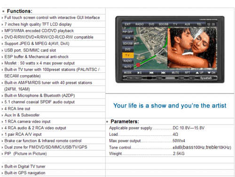Screen dimensions: 235x177
Task: Tap the AUX button in the side menu
Action: [128, 38]
